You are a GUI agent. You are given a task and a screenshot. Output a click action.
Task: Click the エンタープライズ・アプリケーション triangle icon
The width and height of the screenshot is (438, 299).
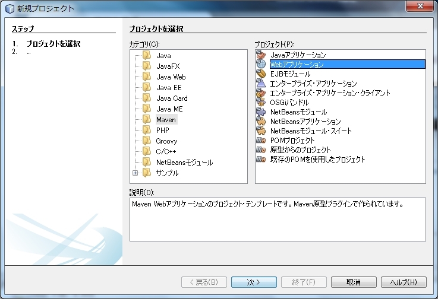pos(261,83)
